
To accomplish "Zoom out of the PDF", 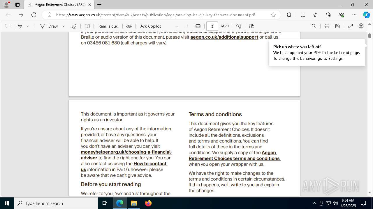I will coord(177,26).
